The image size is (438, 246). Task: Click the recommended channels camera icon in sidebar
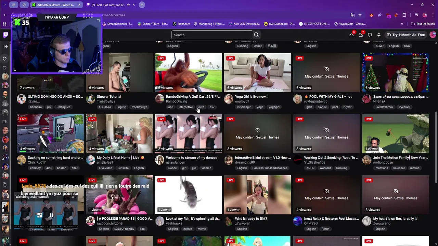coord(5,122)
